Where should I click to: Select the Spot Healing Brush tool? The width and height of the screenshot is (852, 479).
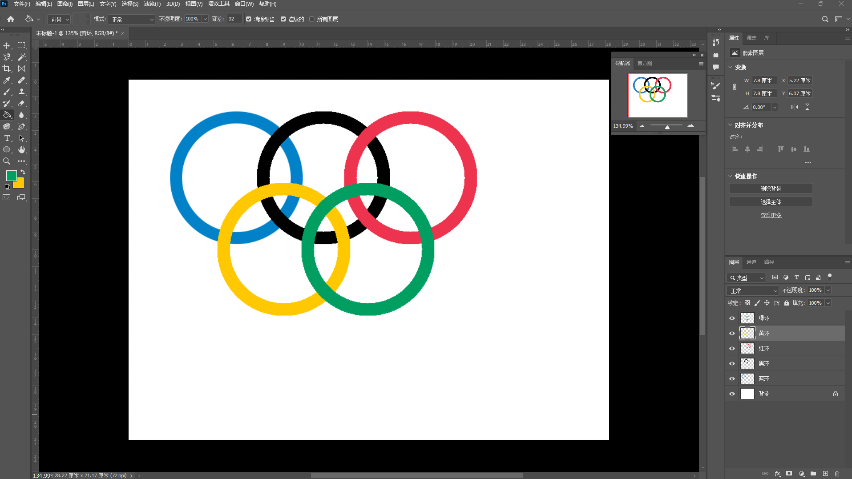click(21, 81)
